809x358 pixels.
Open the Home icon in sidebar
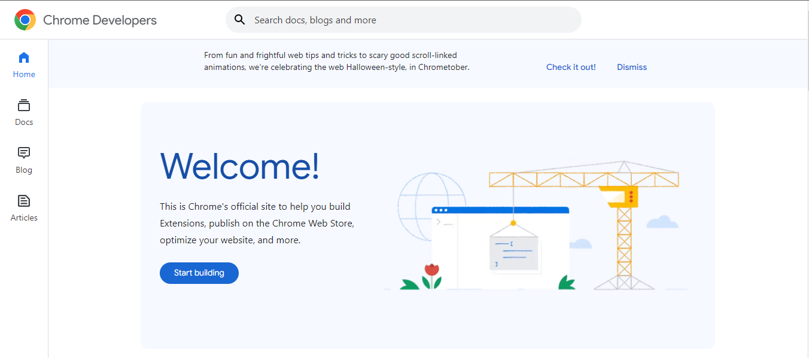click(24, 57)
